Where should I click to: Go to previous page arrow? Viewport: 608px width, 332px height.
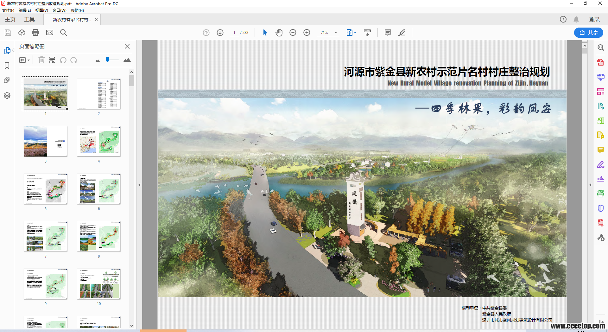pos(206,33)
